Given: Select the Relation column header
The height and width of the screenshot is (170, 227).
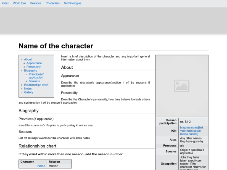Looking at the screenshot, I should coord(59,162).
